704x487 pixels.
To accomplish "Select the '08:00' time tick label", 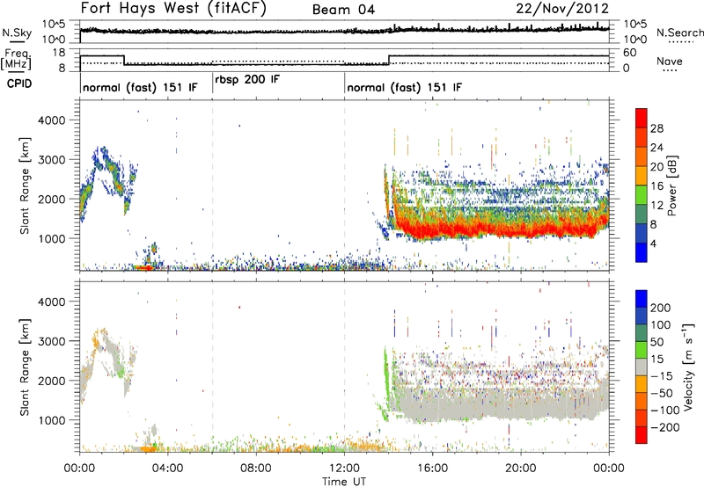I will (256, 469).
